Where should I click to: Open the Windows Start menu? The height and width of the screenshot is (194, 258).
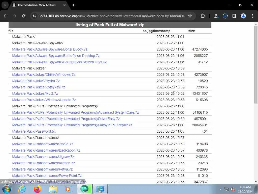click(x=7, y=189)
